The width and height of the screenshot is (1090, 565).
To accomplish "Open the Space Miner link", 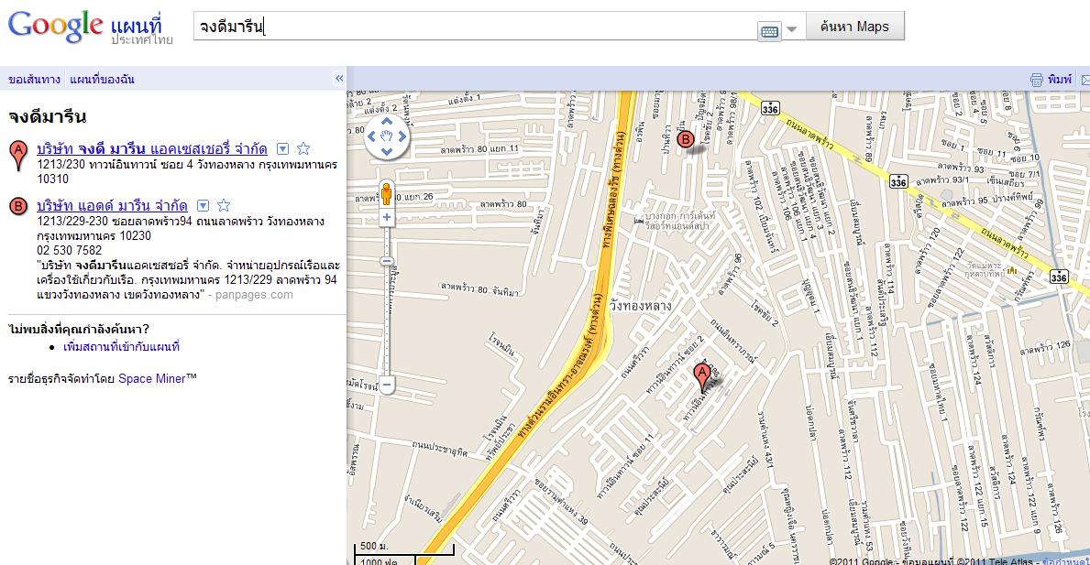I will tap(151, 378).
